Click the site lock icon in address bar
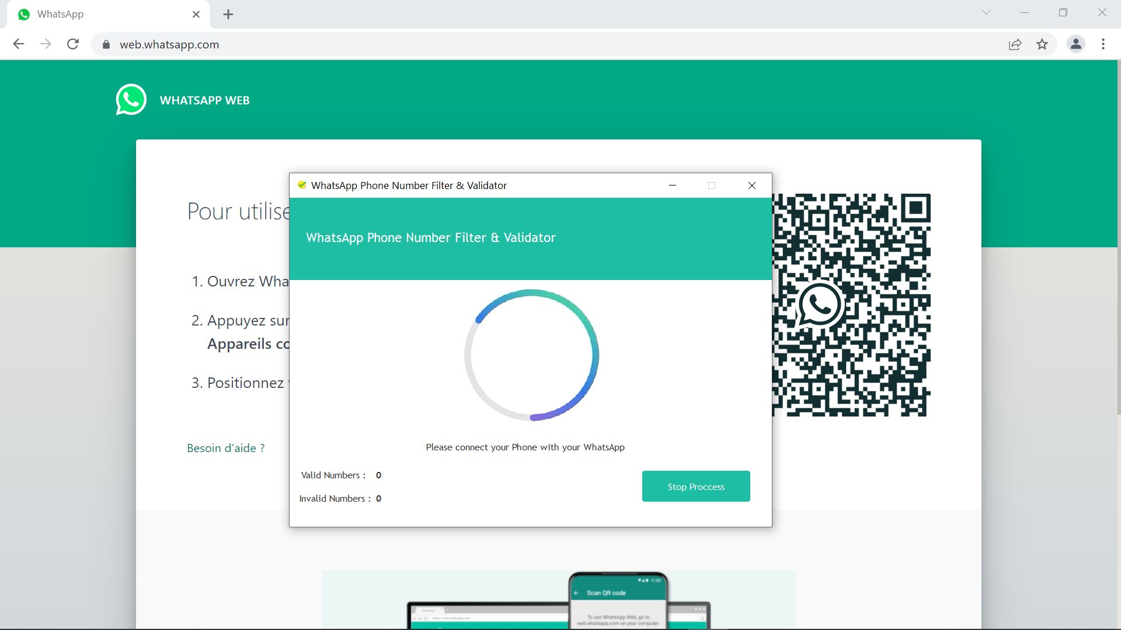The image size is (1121, 630). click(x=106, y=45)
